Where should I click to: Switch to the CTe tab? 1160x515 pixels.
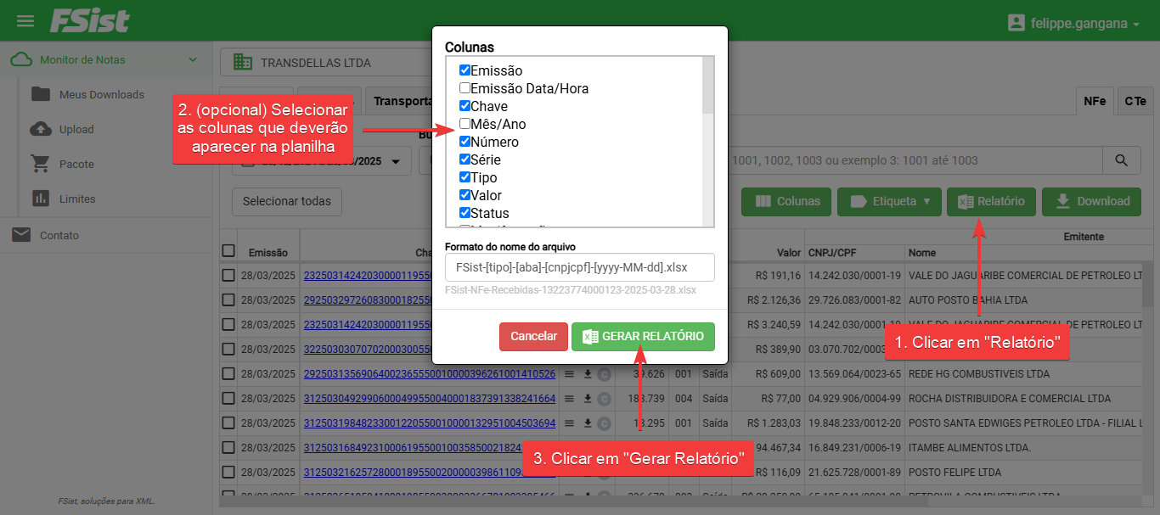pos(1135,101)
